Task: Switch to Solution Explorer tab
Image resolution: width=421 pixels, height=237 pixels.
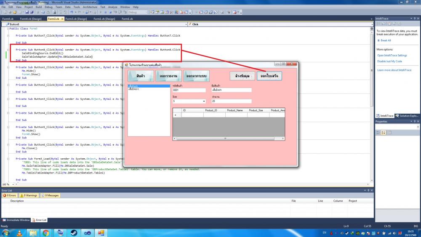Action: pos(407,116)
